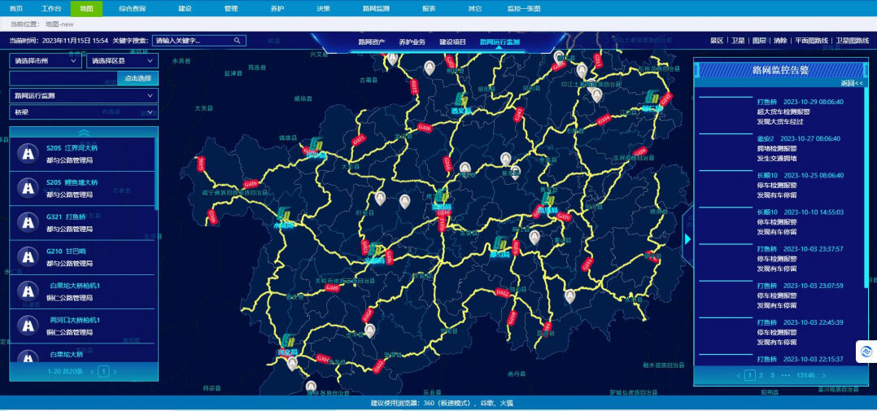Go to alarm list page 2
This screenshot has width=877, height=411.
pos(761,375)
